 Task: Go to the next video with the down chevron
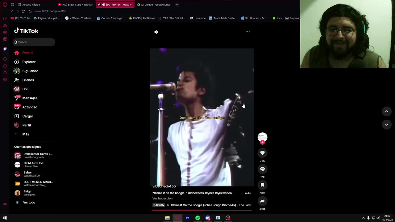coord(387,125)
